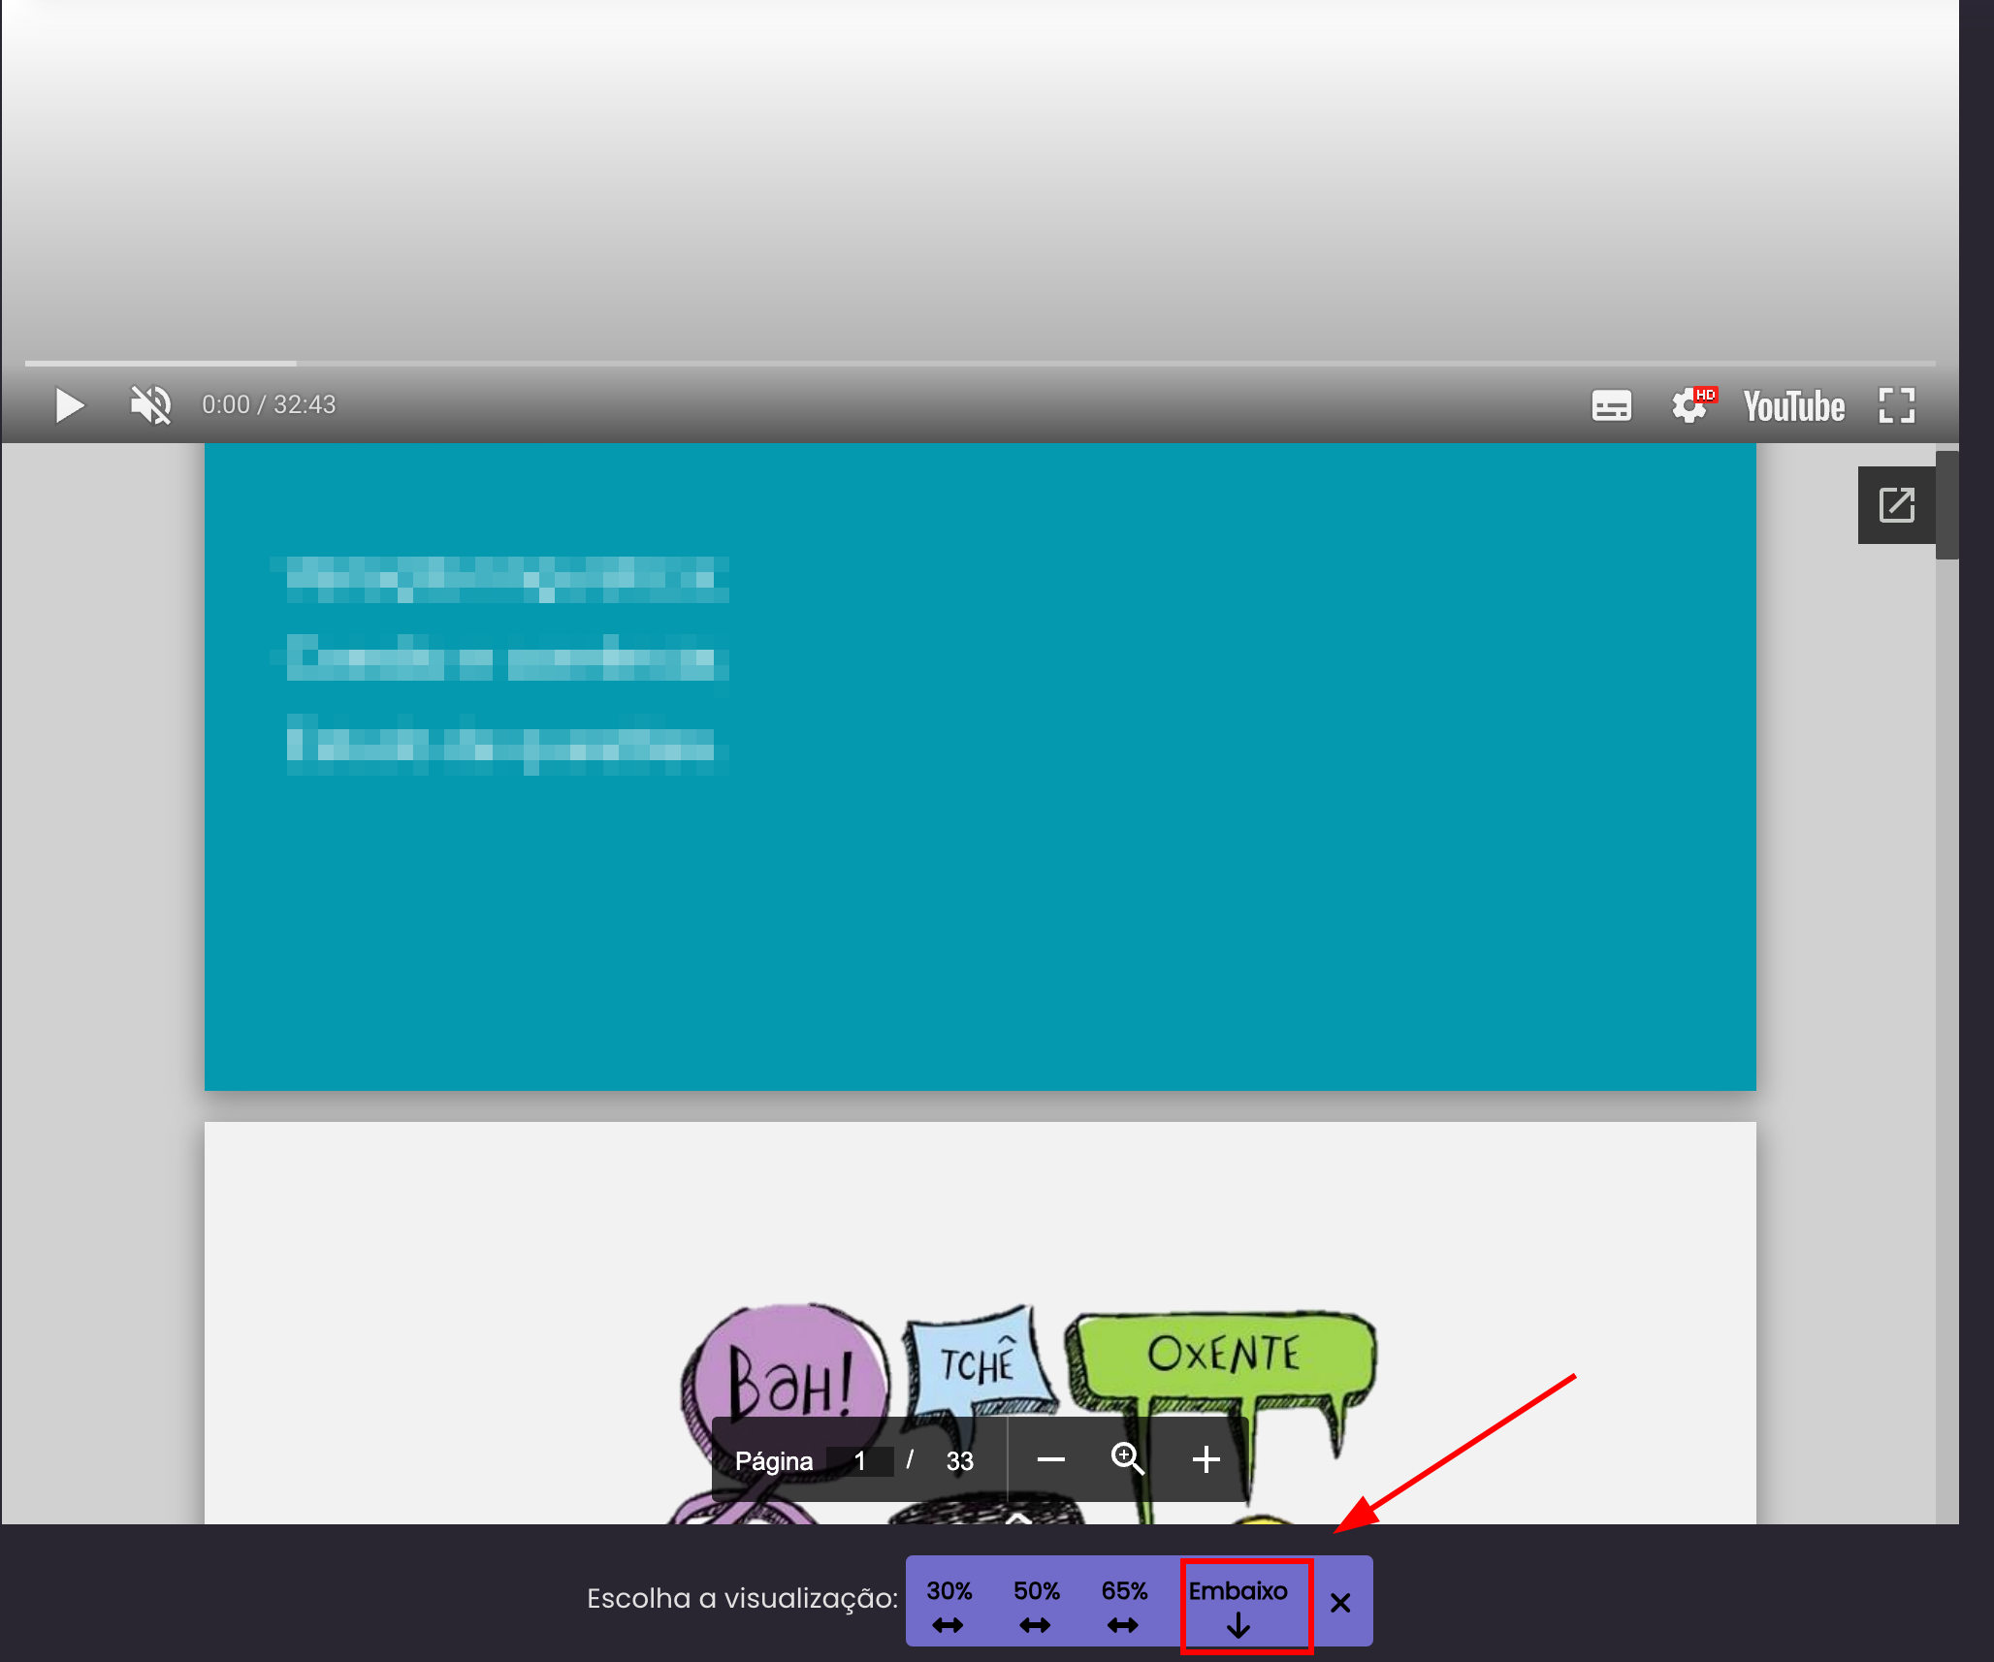The image size is (1994, 1662).
Task: Select the 50% width view
Action: point(1036,1605)
